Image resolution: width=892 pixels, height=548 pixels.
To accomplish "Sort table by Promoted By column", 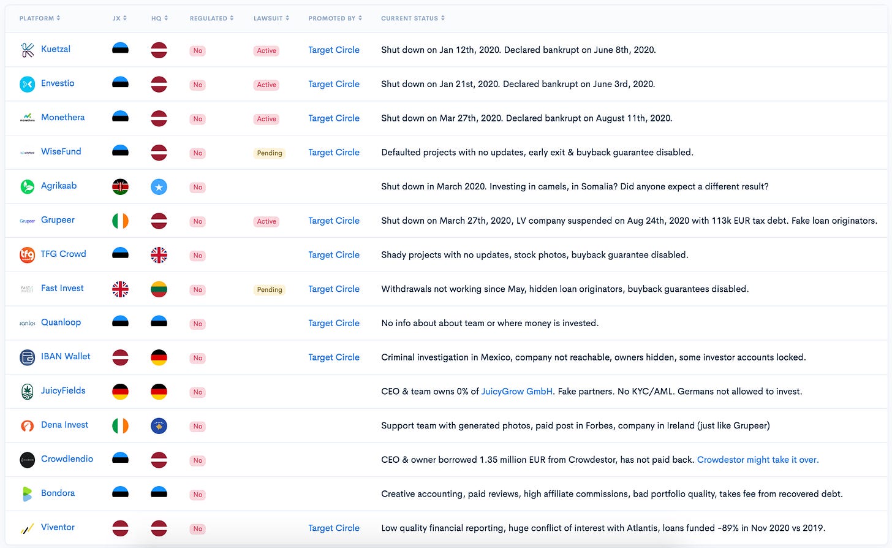I will [x=335, y=18].
